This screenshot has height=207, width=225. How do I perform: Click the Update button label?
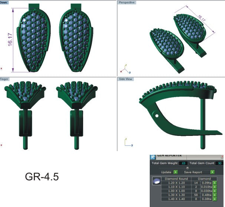166,172
